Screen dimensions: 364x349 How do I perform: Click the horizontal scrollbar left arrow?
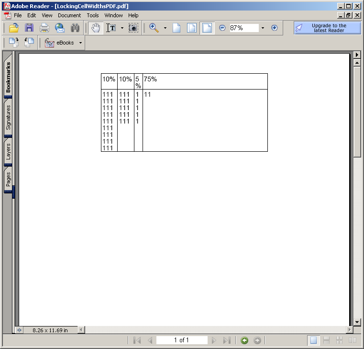click(81, 329)
